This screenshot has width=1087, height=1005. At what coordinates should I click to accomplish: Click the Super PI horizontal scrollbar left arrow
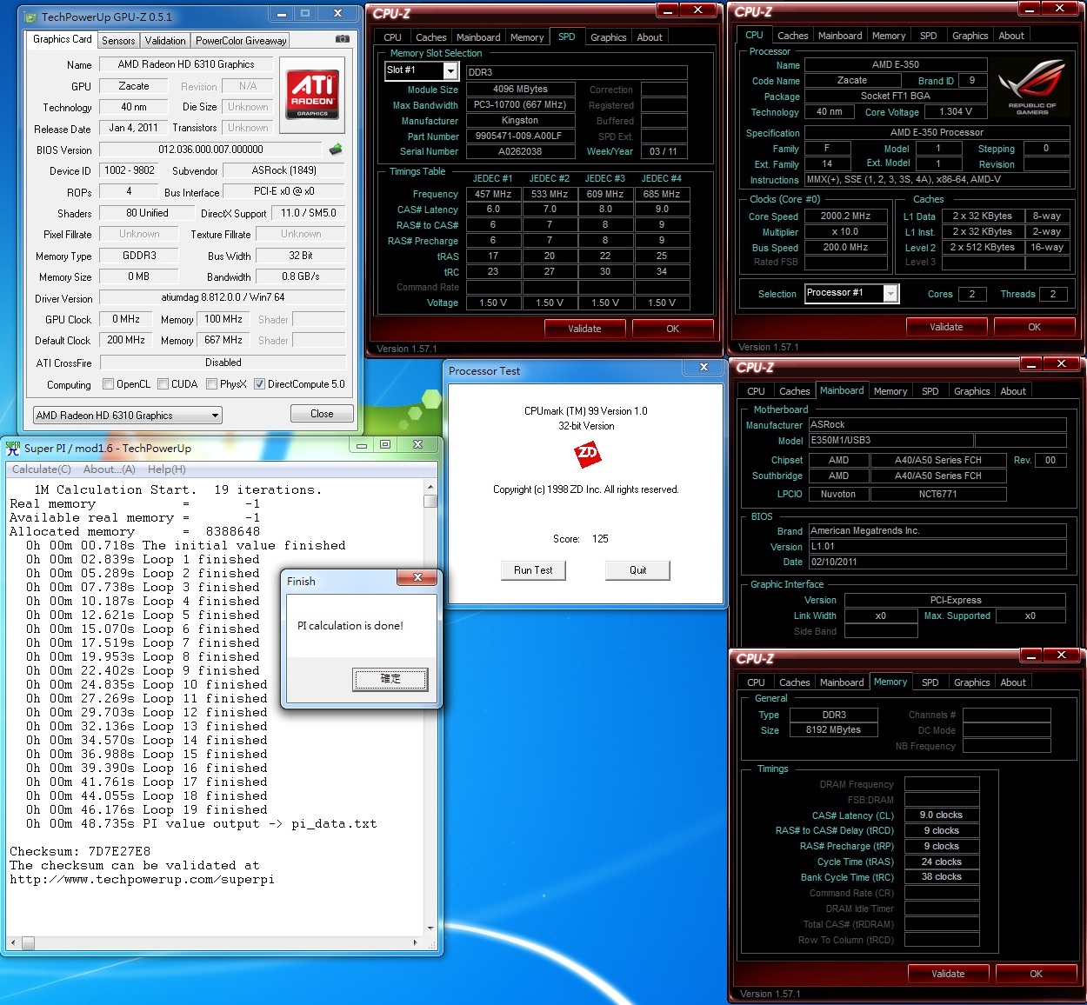pos(12,942)
